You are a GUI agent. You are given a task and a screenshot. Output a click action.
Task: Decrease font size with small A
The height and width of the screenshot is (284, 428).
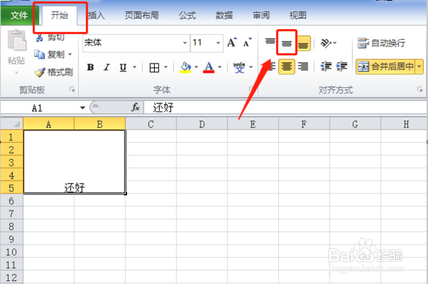click(248, 43)
